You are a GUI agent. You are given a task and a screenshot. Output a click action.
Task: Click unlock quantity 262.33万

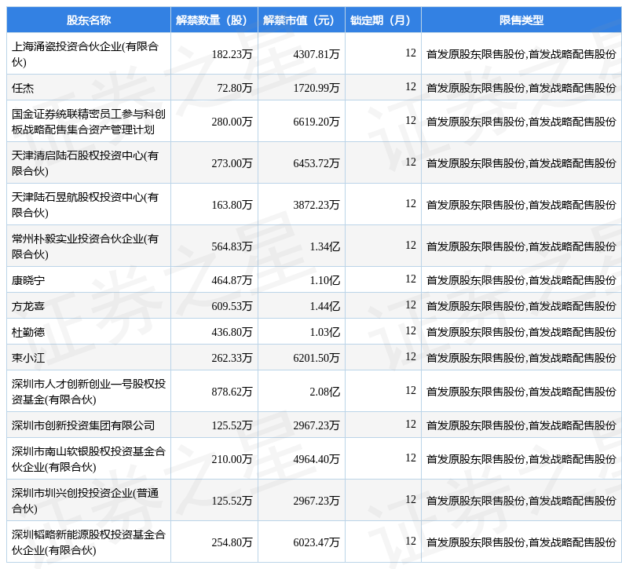point(232,358)
